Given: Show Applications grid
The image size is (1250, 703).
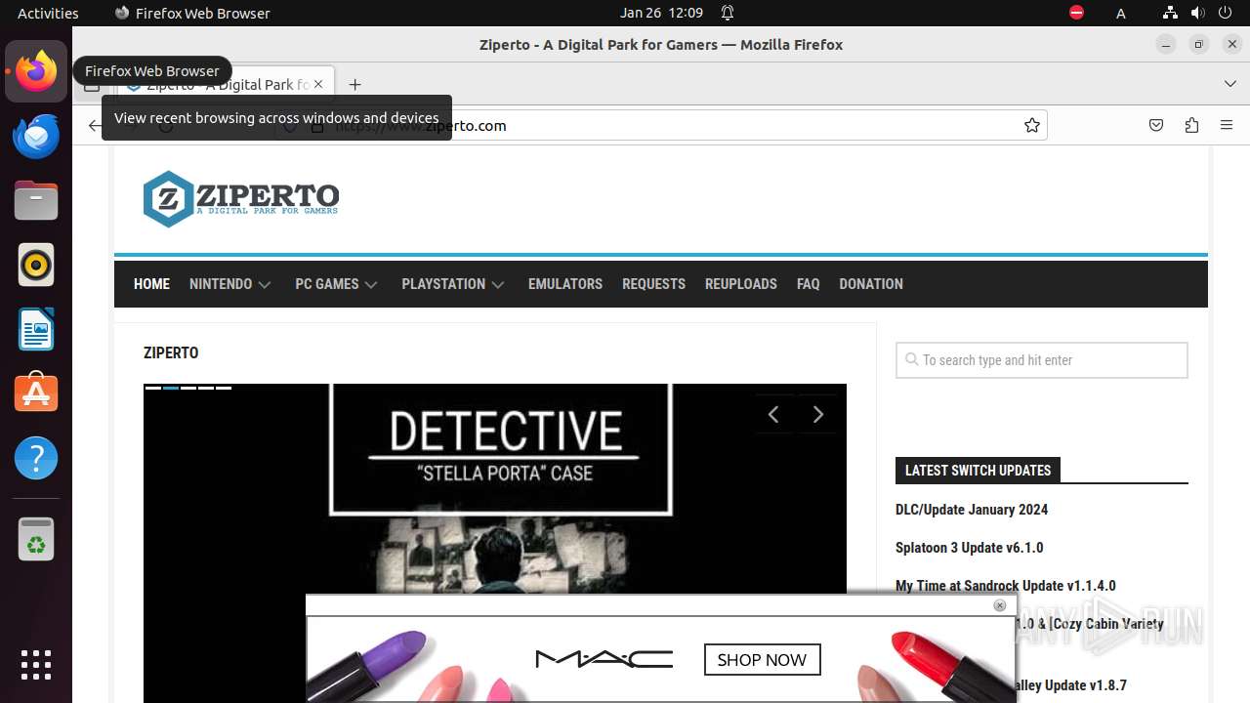Looking at the screenshot, I should (36, 665).
